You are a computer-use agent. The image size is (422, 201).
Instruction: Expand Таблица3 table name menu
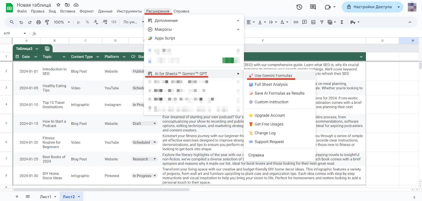click(37, 49)
